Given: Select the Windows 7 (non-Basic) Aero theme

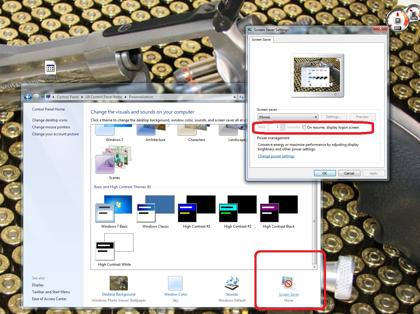Looking at the screenshot, I should (x=114, y=133).
